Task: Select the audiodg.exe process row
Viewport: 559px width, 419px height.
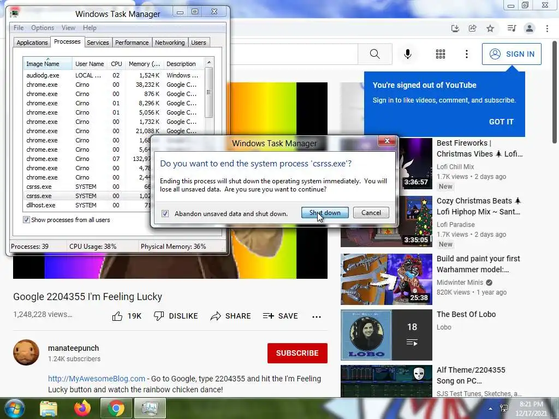Action: pos(114,75)
